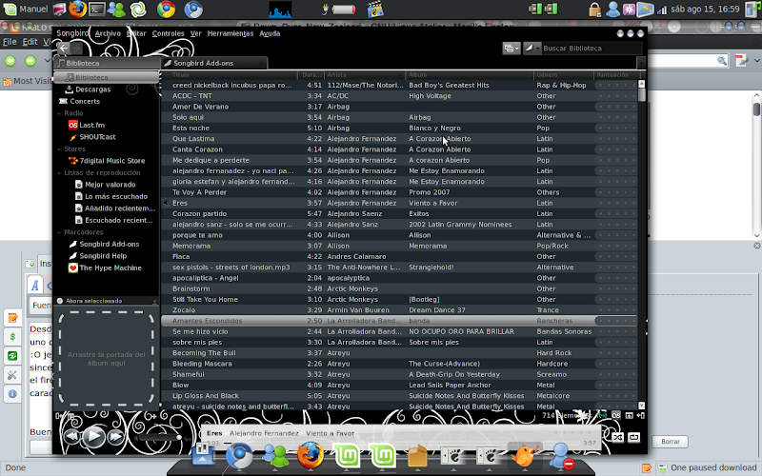Go back with the Songbird back arrow

[64, 48]
